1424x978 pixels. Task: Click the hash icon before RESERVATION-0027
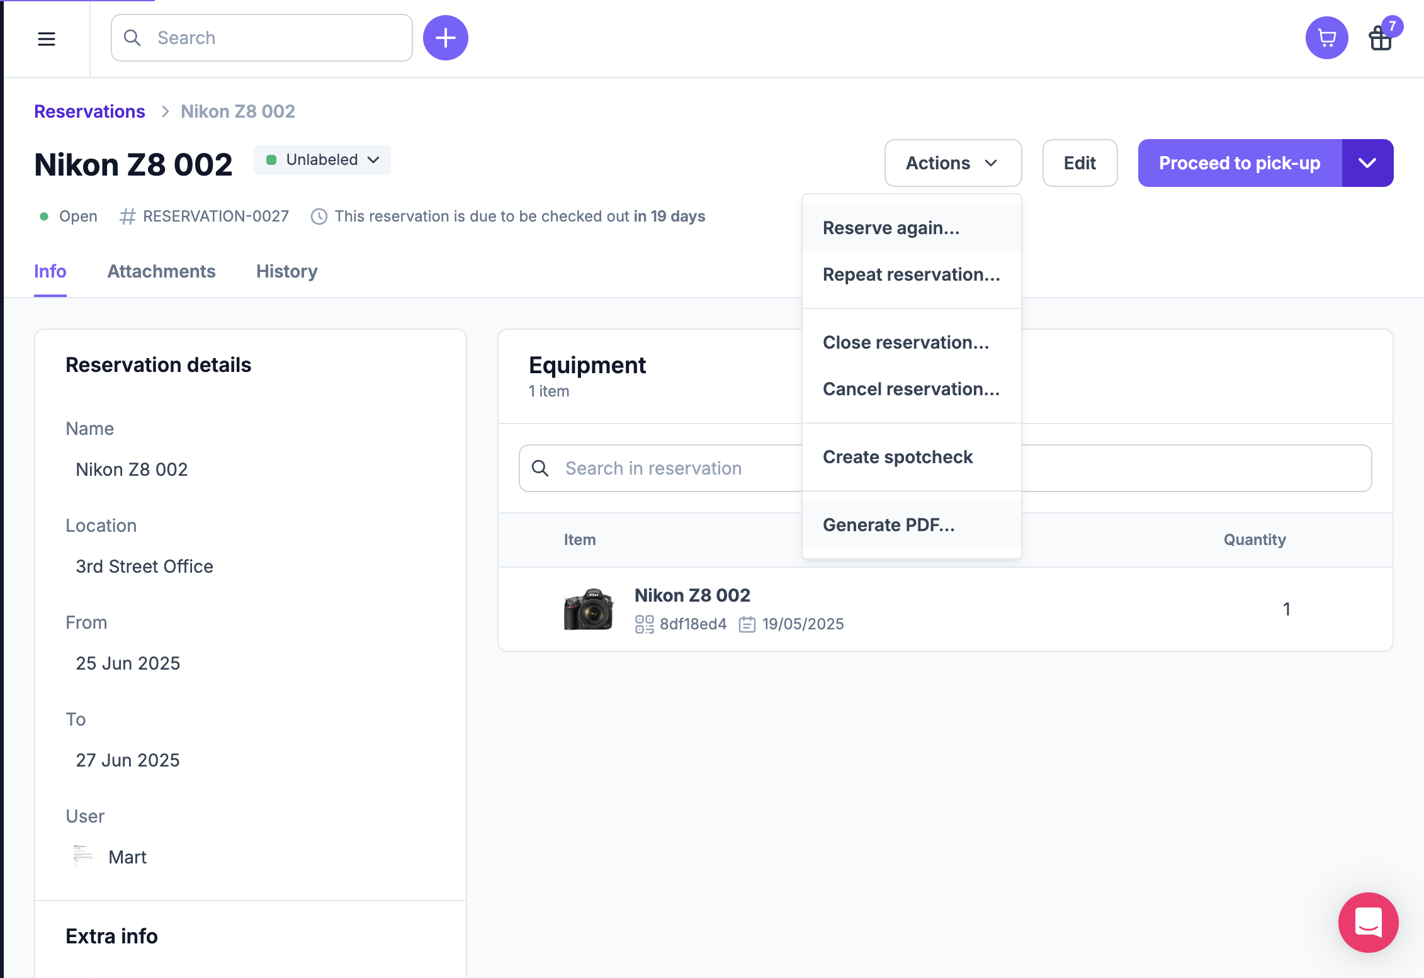128,216
